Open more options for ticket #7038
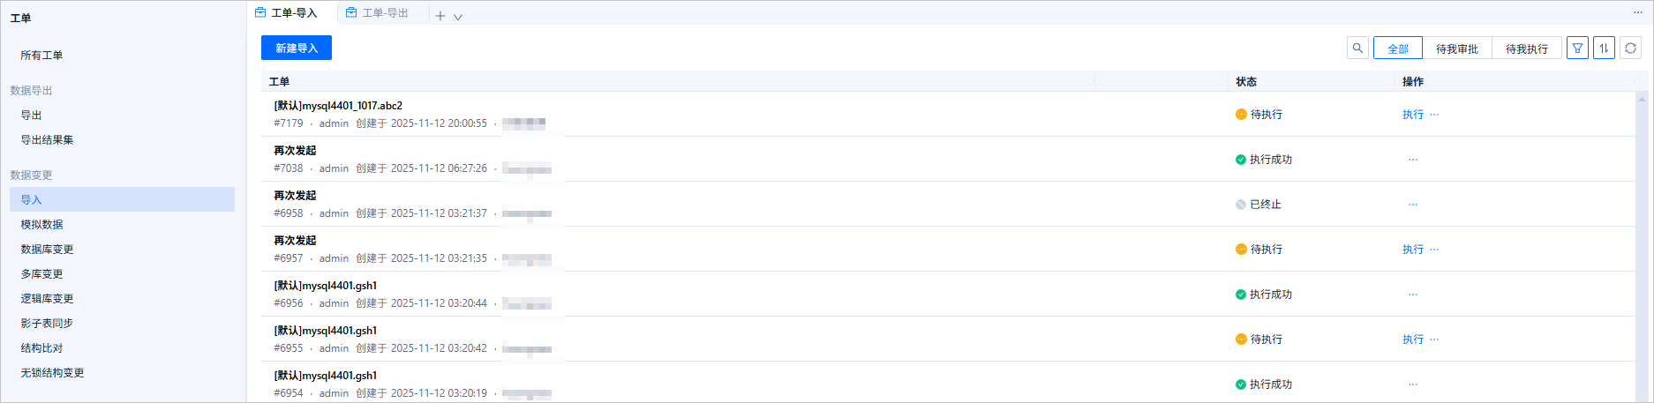Screen dimensions: 1654x403 pos(1413,160)
